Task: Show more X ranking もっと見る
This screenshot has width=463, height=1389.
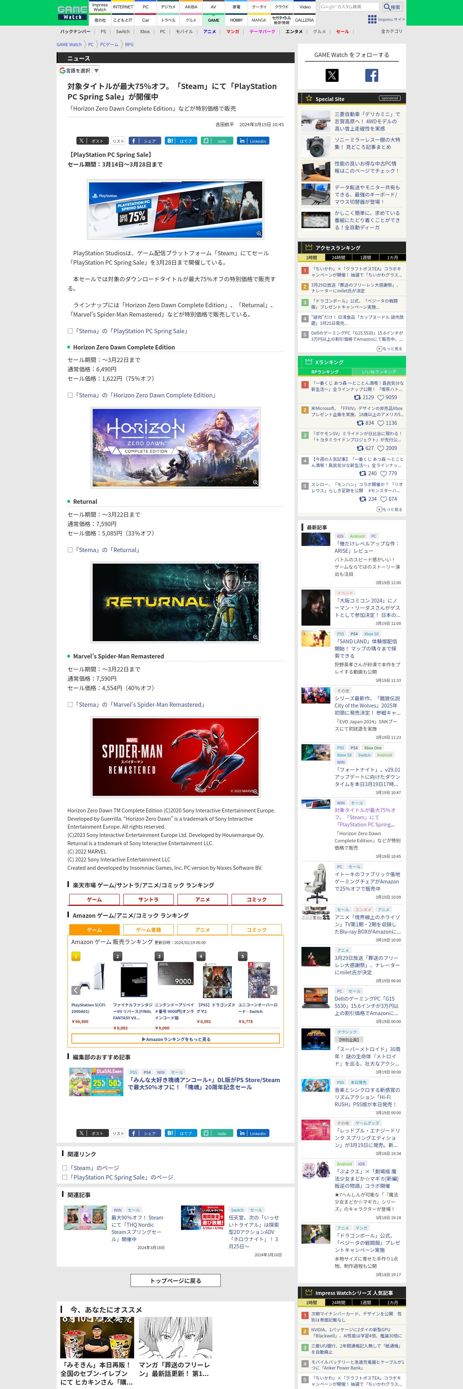Action: pos(389,509)
